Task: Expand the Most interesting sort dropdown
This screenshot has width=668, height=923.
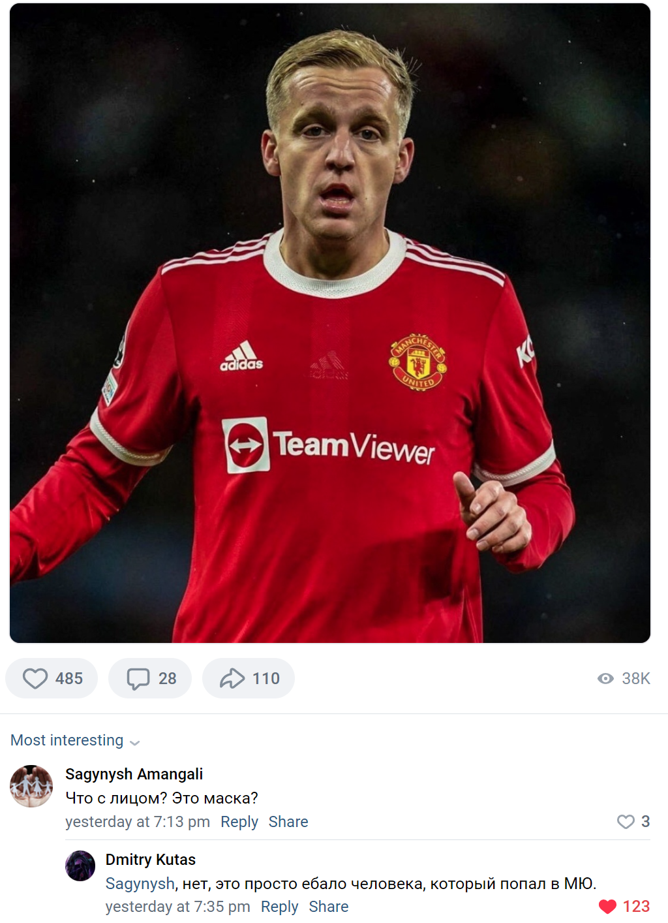Action: point(67,740)
